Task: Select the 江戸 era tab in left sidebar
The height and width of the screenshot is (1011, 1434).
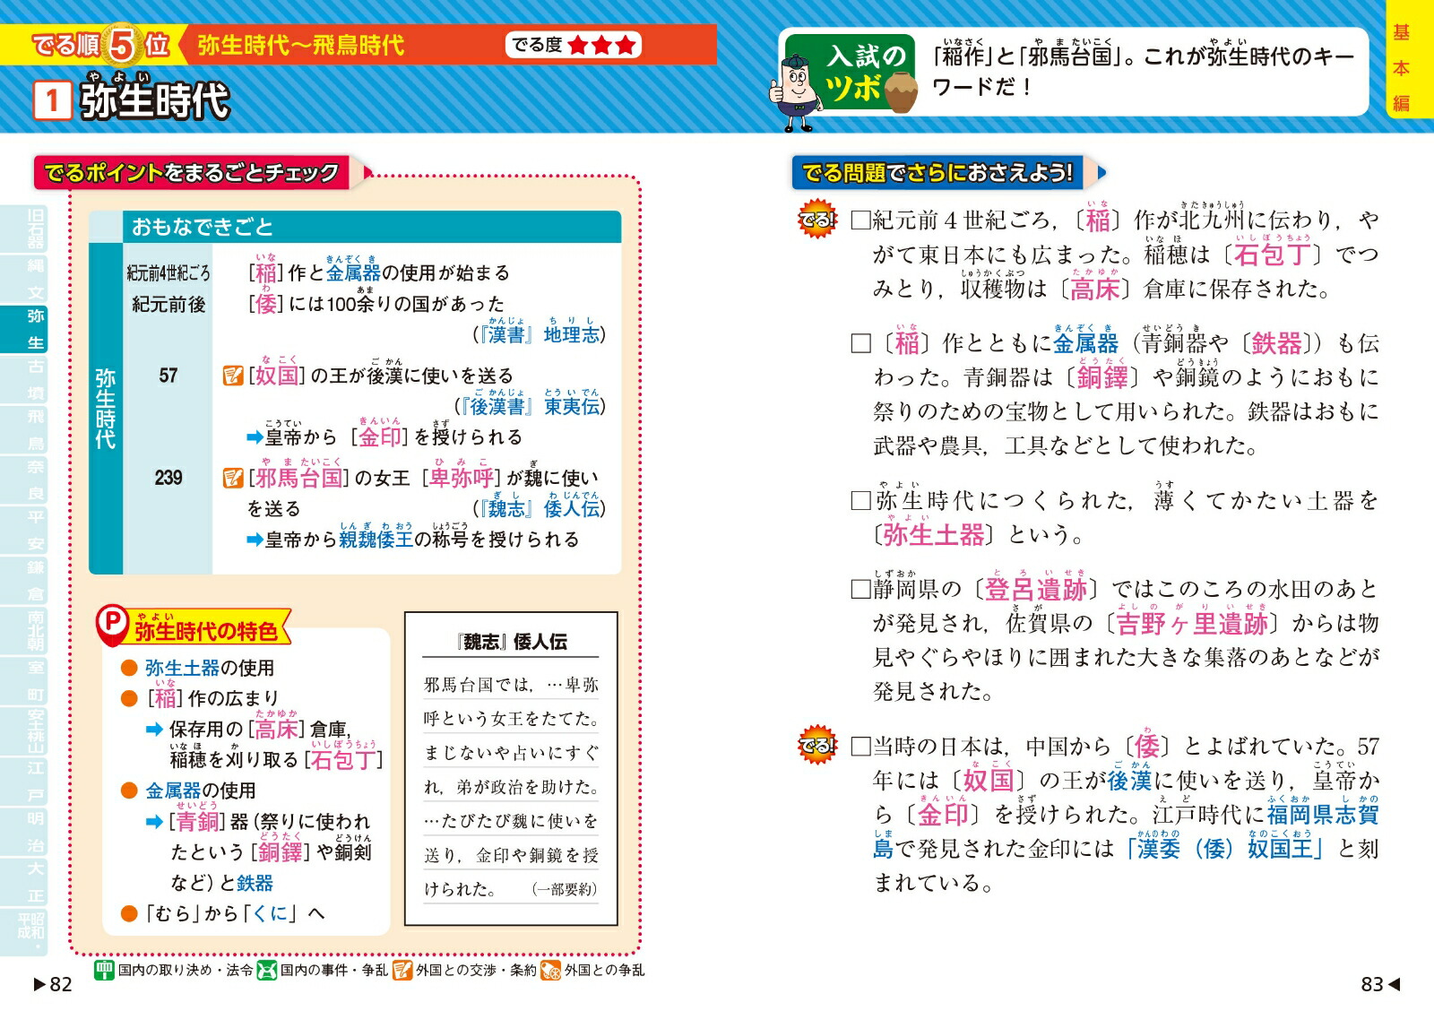Action: pyautogui.click(x=35, y=781)
